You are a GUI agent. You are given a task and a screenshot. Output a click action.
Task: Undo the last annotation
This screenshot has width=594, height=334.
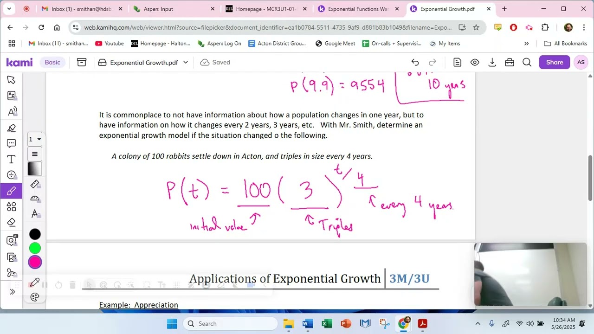(415, 62)
